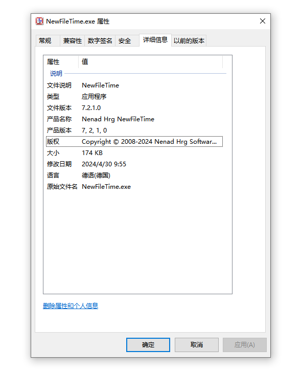Select the 修改日期 row

pos(134,164)
